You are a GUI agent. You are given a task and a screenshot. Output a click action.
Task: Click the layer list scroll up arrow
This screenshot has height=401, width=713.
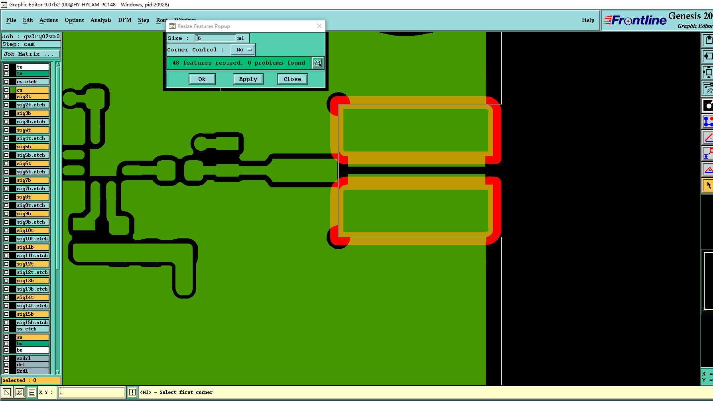pos(58,64)
